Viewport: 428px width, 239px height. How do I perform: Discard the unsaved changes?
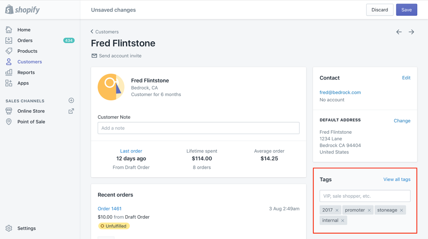(x=380, y=10)
